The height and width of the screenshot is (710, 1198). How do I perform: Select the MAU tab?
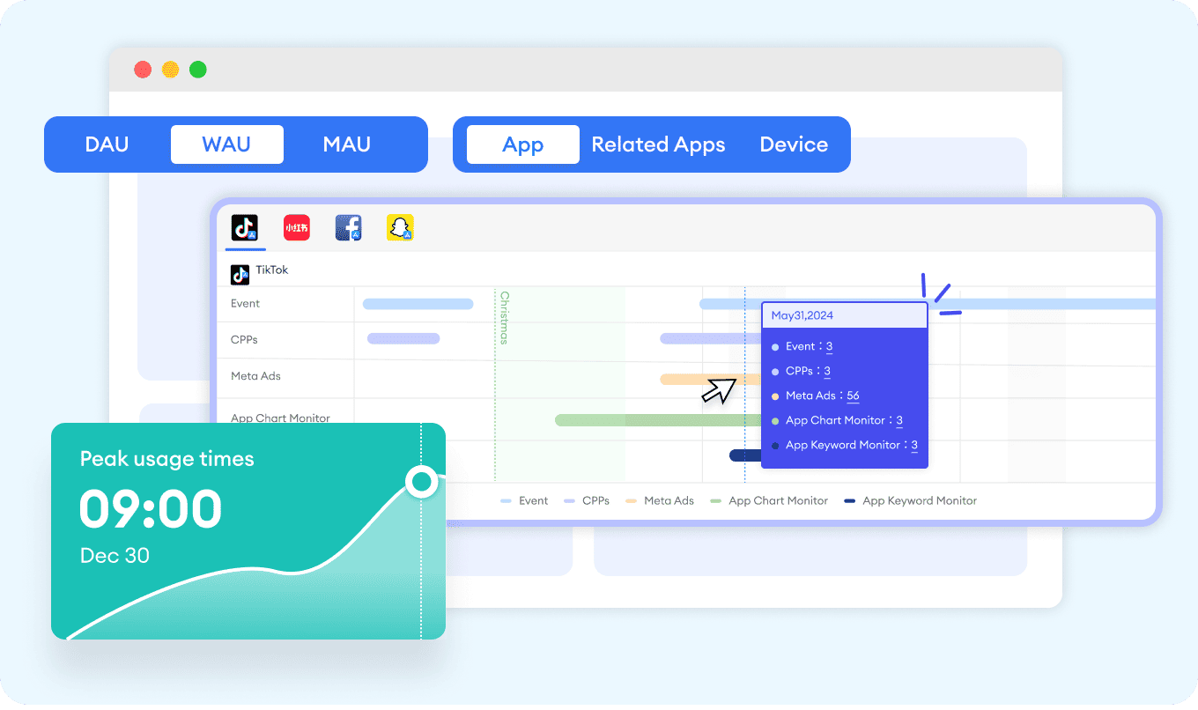[346, 144]
